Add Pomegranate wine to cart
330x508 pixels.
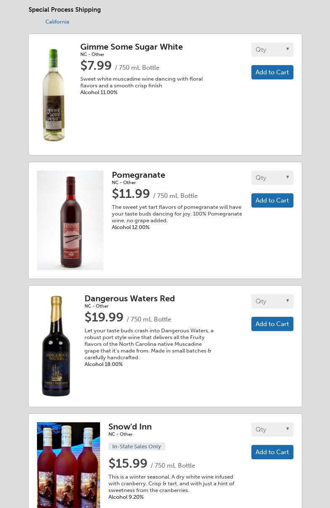[x=272, y=200]
